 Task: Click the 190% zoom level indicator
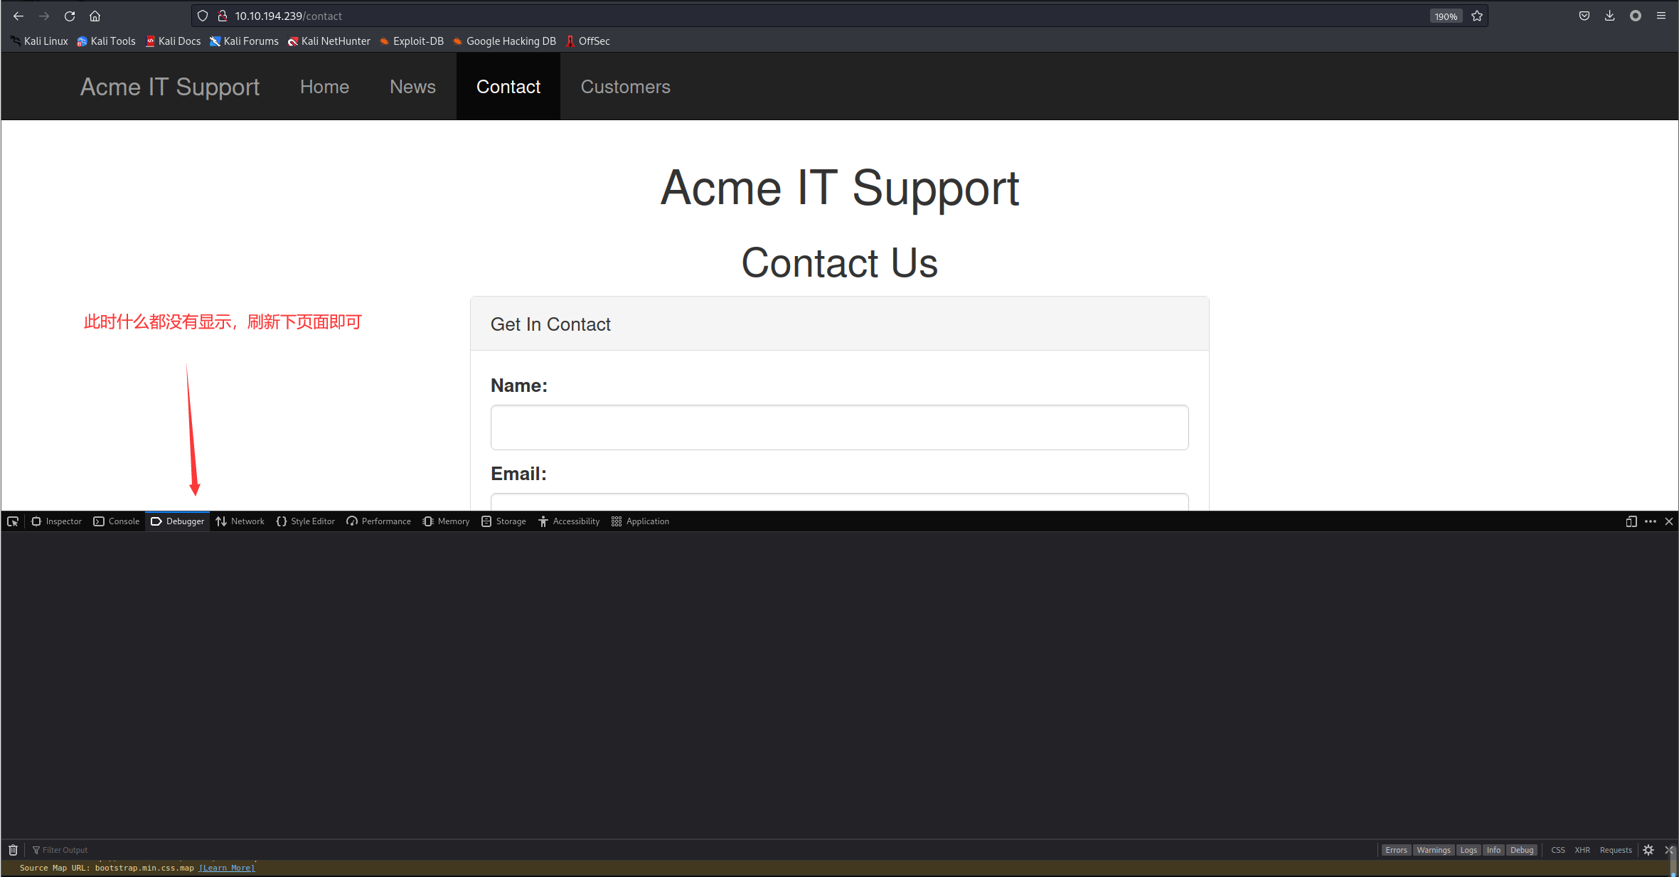[1445, 16]
